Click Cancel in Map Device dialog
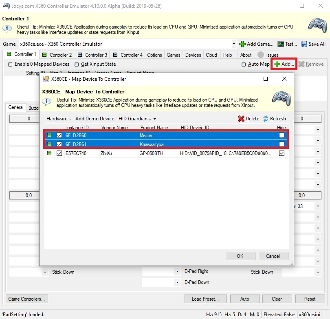The image size is (330, 319). click(273, 256)
